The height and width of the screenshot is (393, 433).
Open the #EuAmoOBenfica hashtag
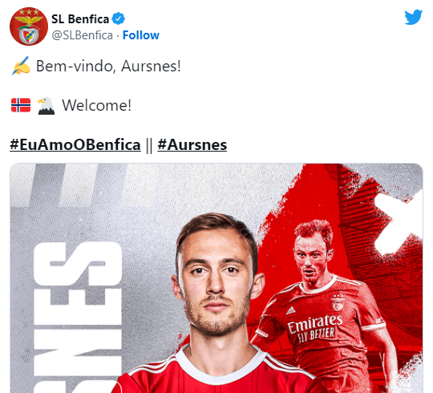[x=75, y=144]
